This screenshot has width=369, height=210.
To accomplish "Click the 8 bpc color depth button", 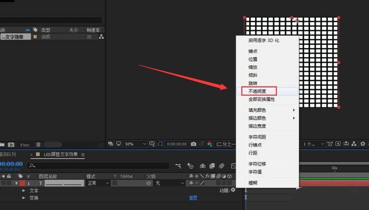I will click(x=24, y=145).
